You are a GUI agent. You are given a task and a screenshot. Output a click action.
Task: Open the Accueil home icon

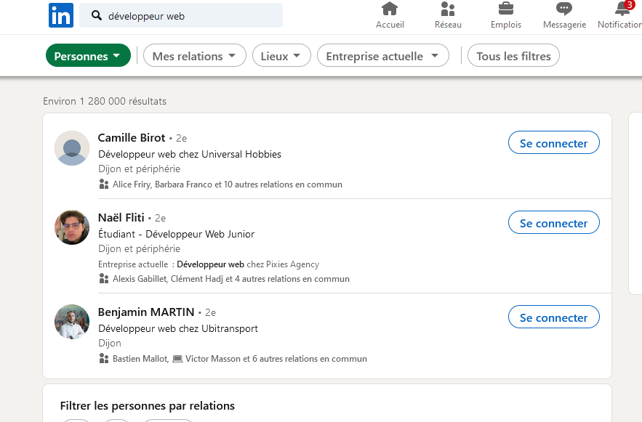390,8
